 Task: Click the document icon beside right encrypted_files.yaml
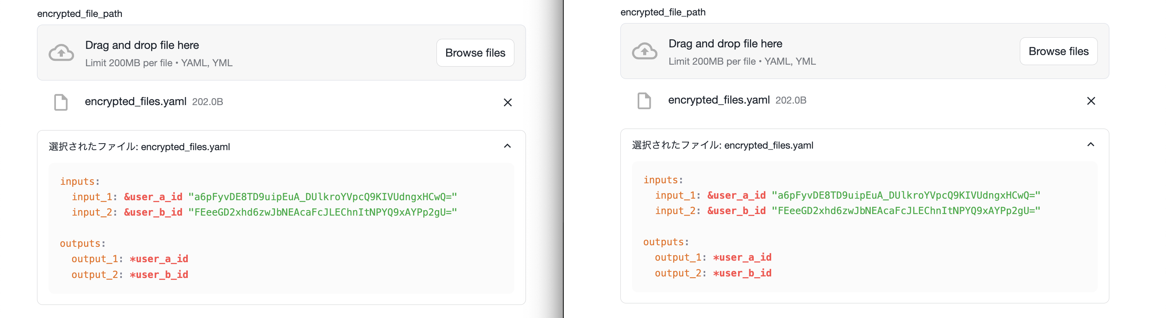coord(644,101)
